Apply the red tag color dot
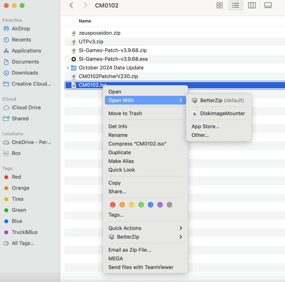This screenshot has height=282, width=285. pyautogui.click(x=113, y=205)
